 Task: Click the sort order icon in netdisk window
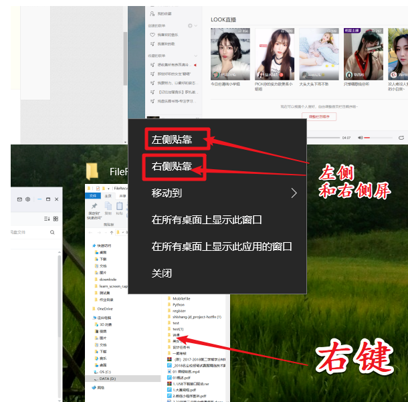47,219
